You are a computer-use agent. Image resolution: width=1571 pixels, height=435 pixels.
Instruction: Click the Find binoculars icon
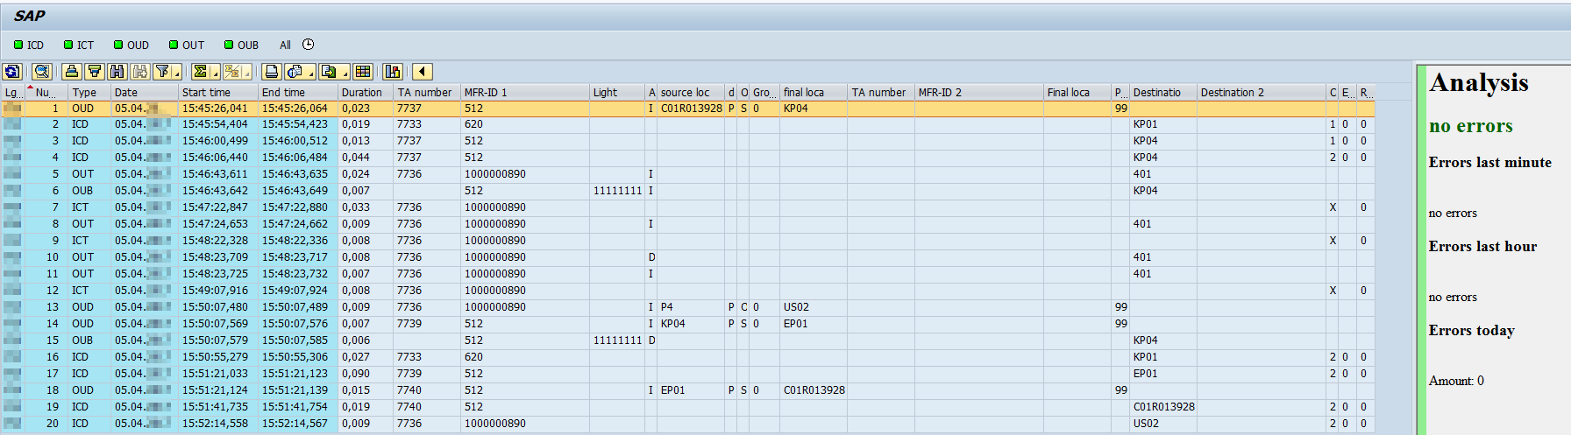point(117,72)
